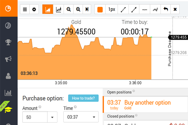Open chart settings gear
The height and width of the screenshot is (125, 188).
34,9
